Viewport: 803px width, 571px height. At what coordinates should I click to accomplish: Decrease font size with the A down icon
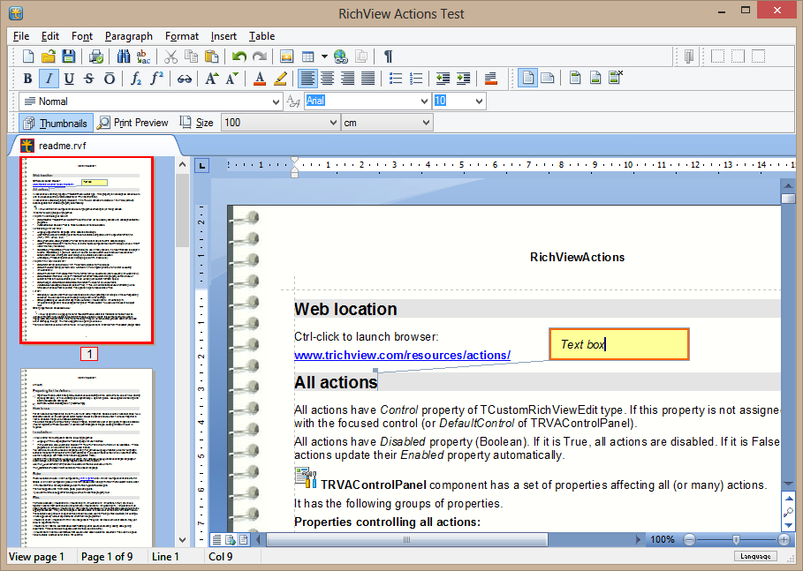click(x=232, y=79)
